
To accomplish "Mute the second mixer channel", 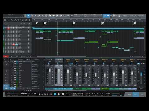I will pos(62,69).
